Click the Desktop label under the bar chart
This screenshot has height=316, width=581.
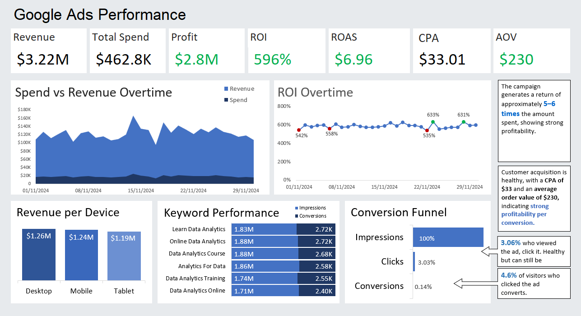[x=39, y=291]
